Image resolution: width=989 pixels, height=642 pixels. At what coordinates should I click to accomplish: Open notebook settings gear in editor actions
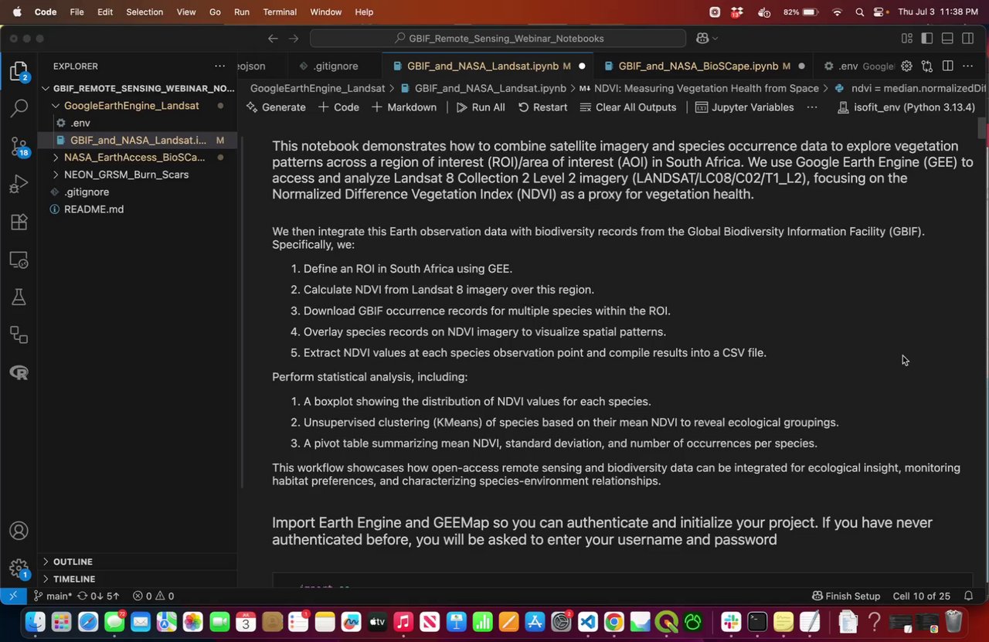pyautogui.click(x=907, y=66)
